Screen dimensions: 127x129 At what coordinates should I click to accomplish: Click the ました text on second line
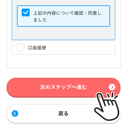pos(40,20)
